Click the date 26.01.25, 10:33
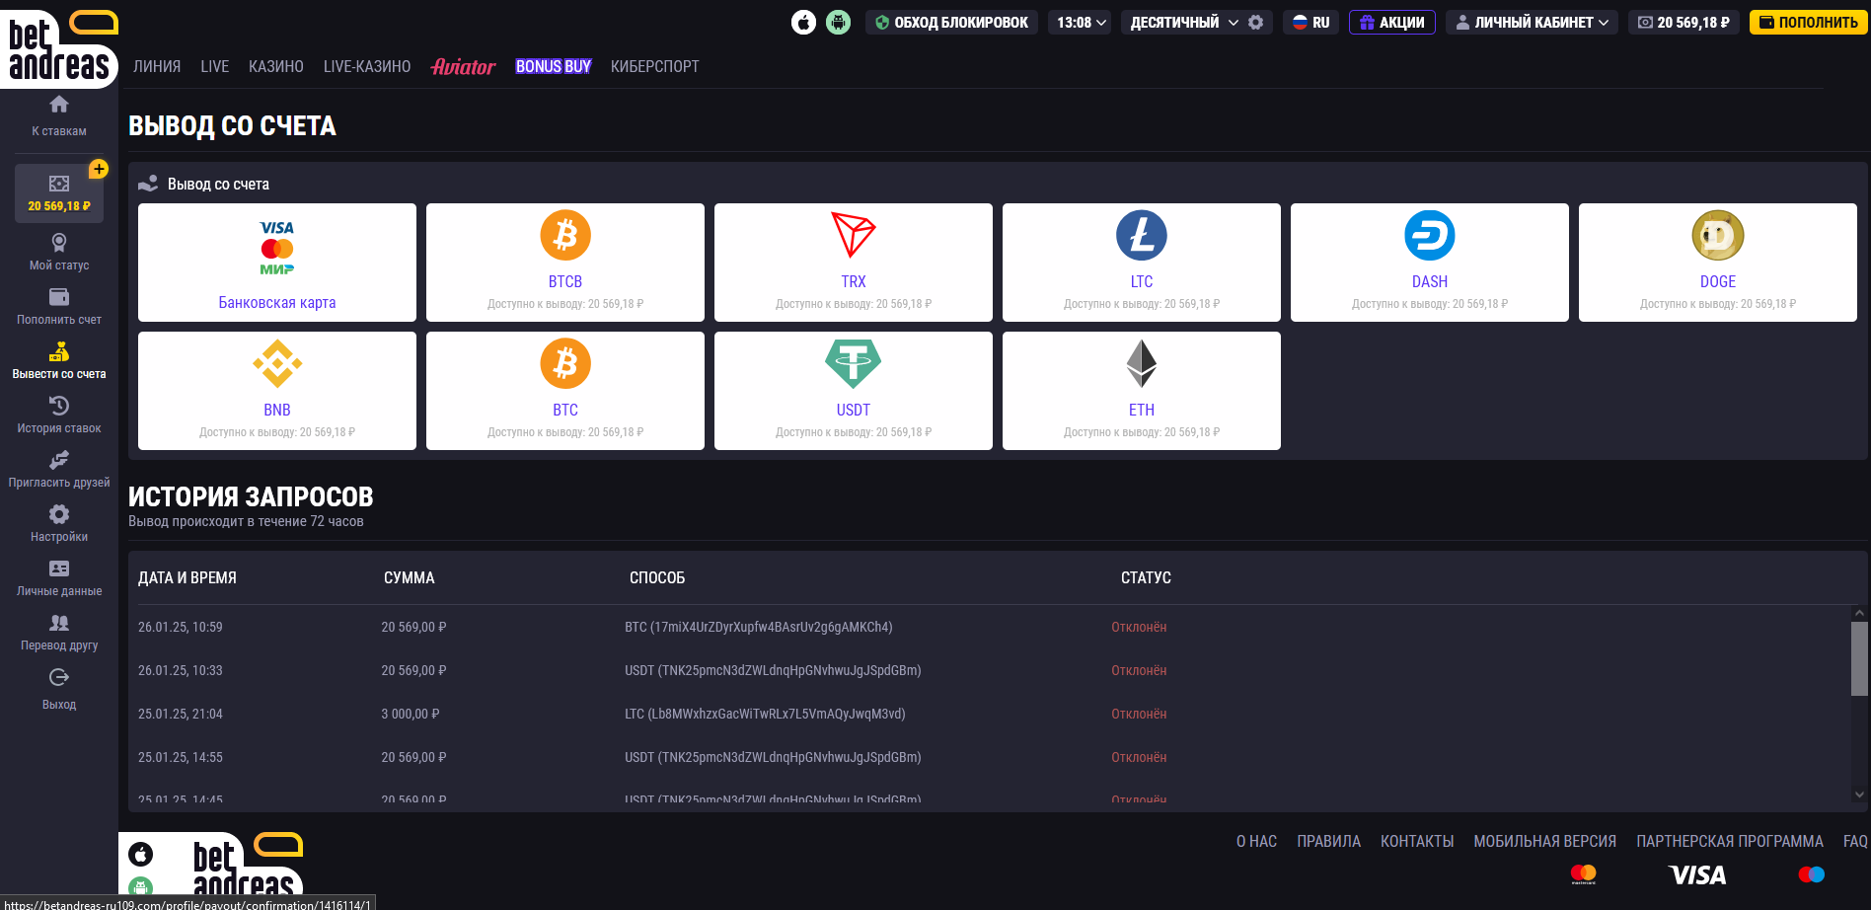The height and width of the screenshot is (910, 1871). click(181, 670)
